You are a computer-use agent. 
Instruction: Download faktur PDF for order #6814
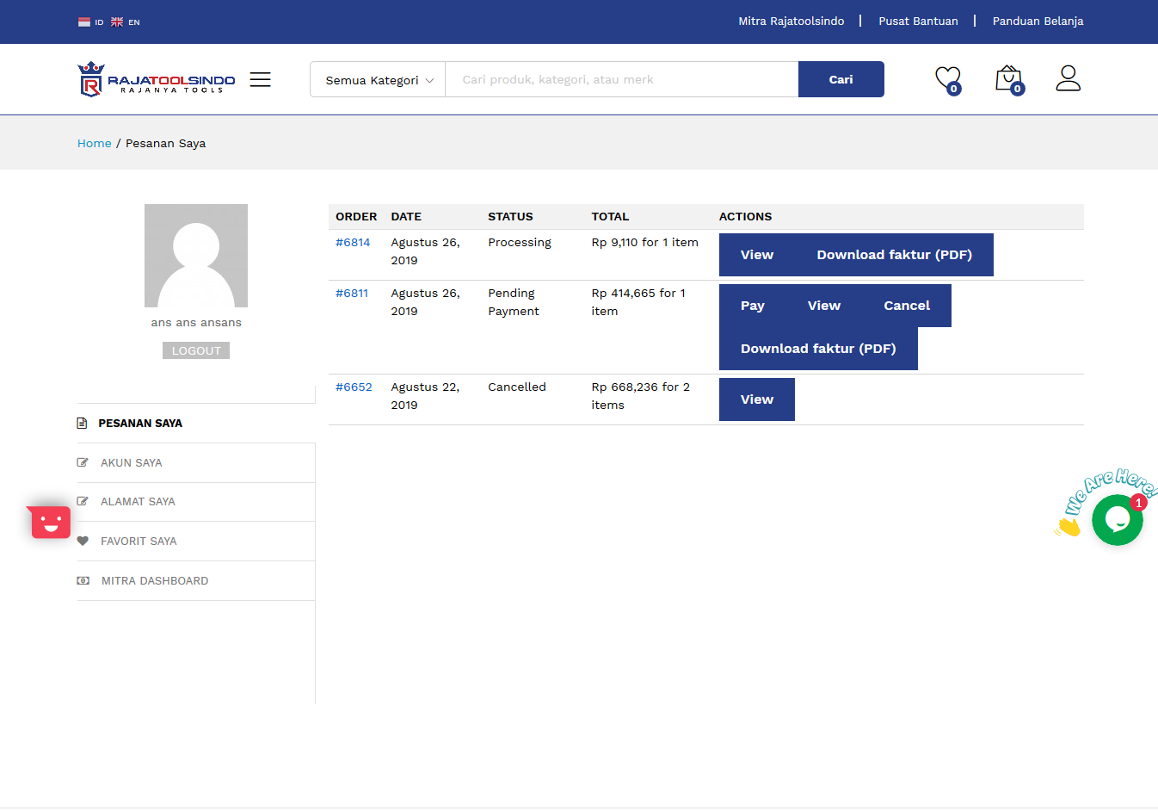pyautogui.click(x=895, y=255)
